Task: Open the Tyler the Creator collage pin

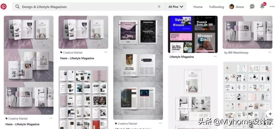Action: [193, 34]
